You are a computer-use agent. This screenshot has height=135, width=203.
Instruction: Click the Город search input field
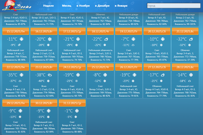click(173, 6)
